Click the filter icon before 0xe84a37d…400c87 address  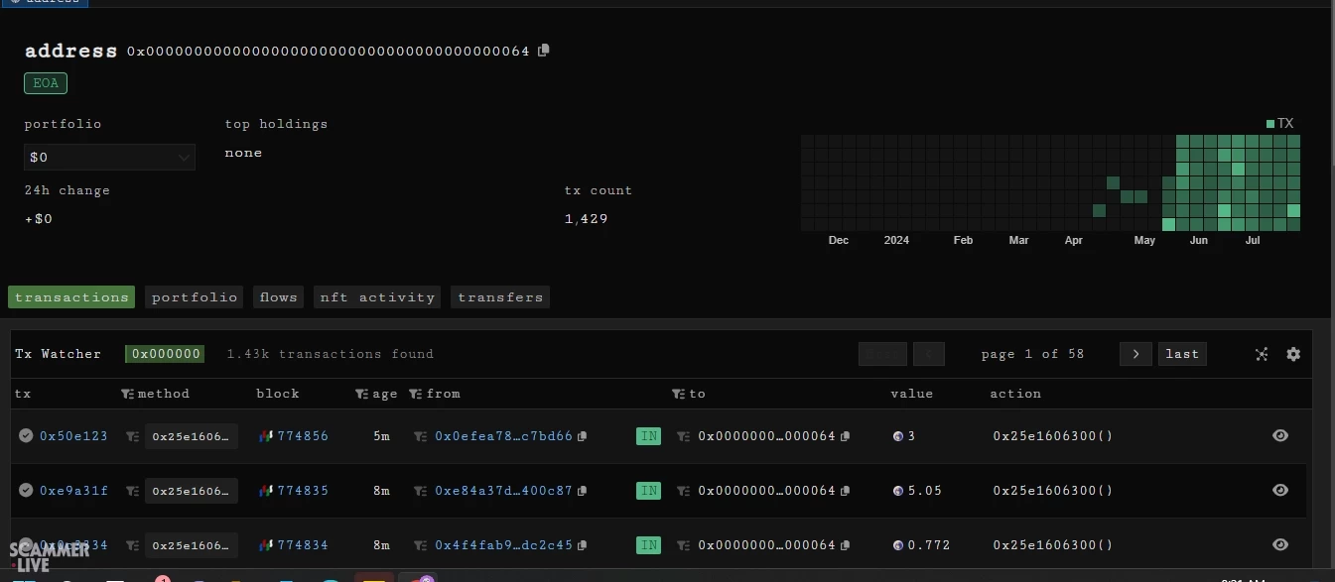point(421,491)
